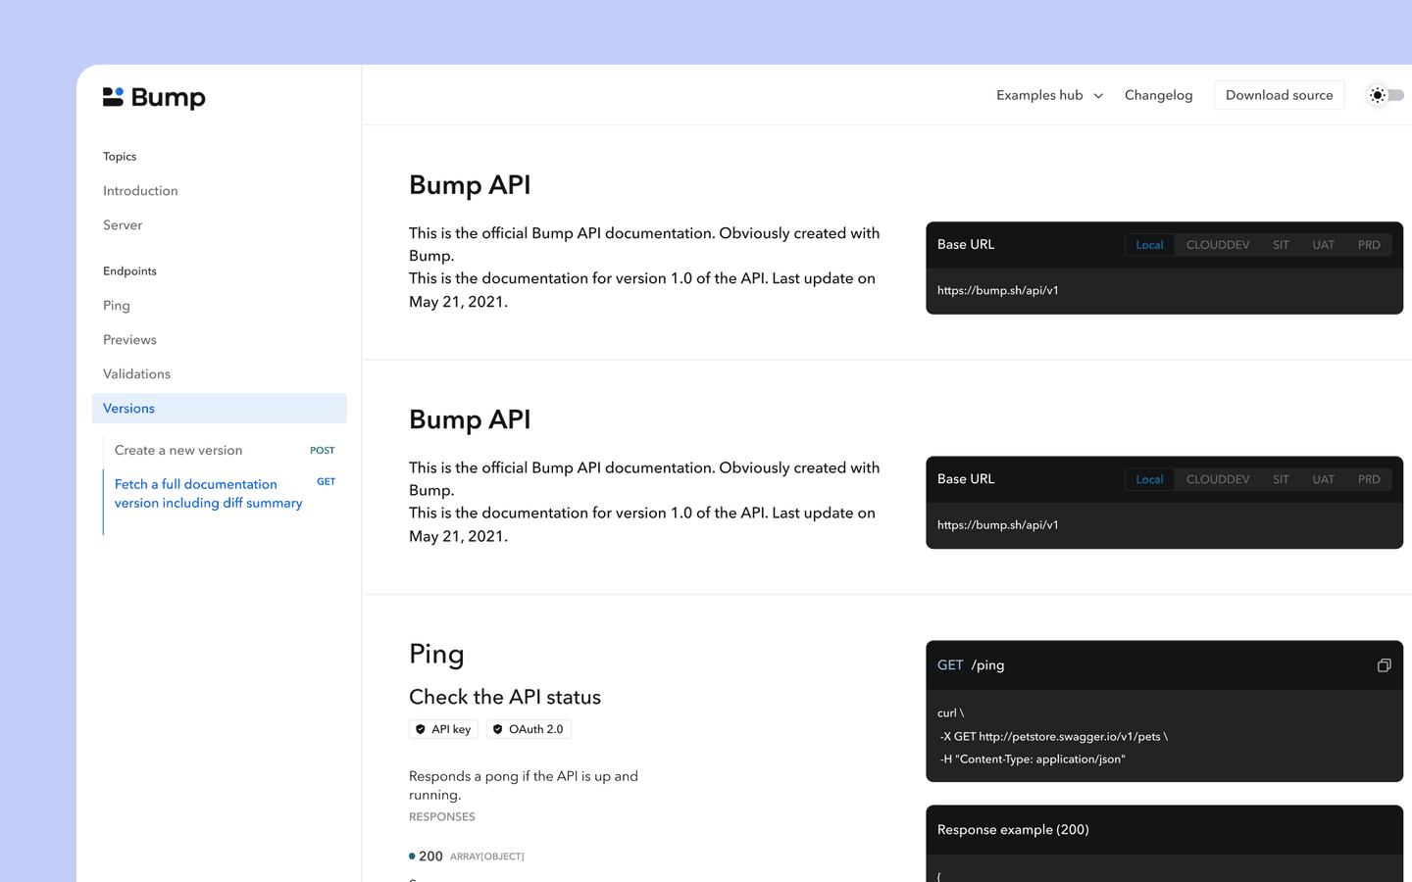This screenshot has width=1412, height=882.
Task: Select Previews in the sidebar
Action: tap(129, 340)
